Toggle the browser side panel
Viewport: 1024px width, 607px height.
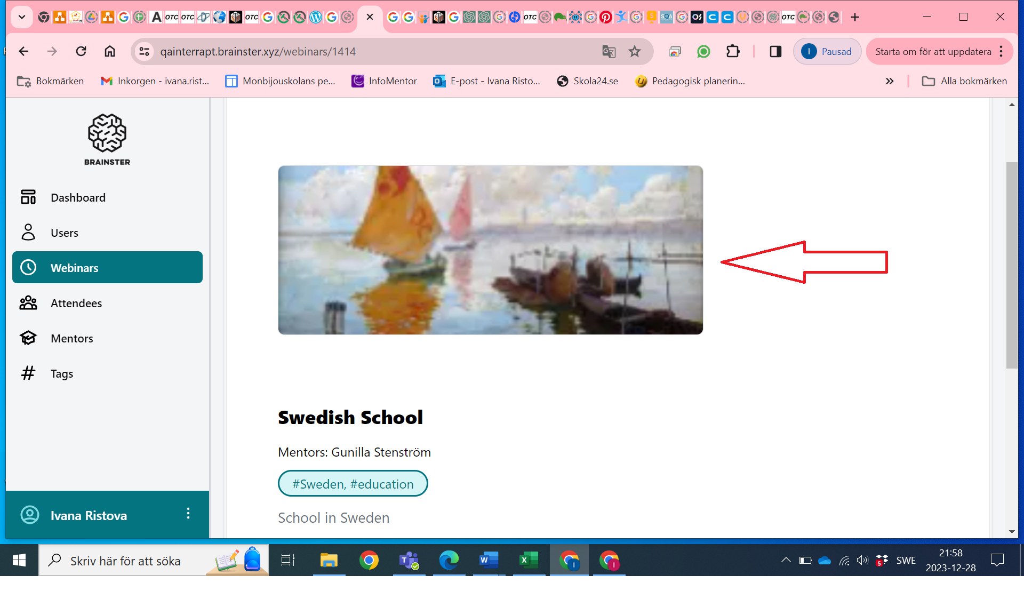tap(775, 52)
